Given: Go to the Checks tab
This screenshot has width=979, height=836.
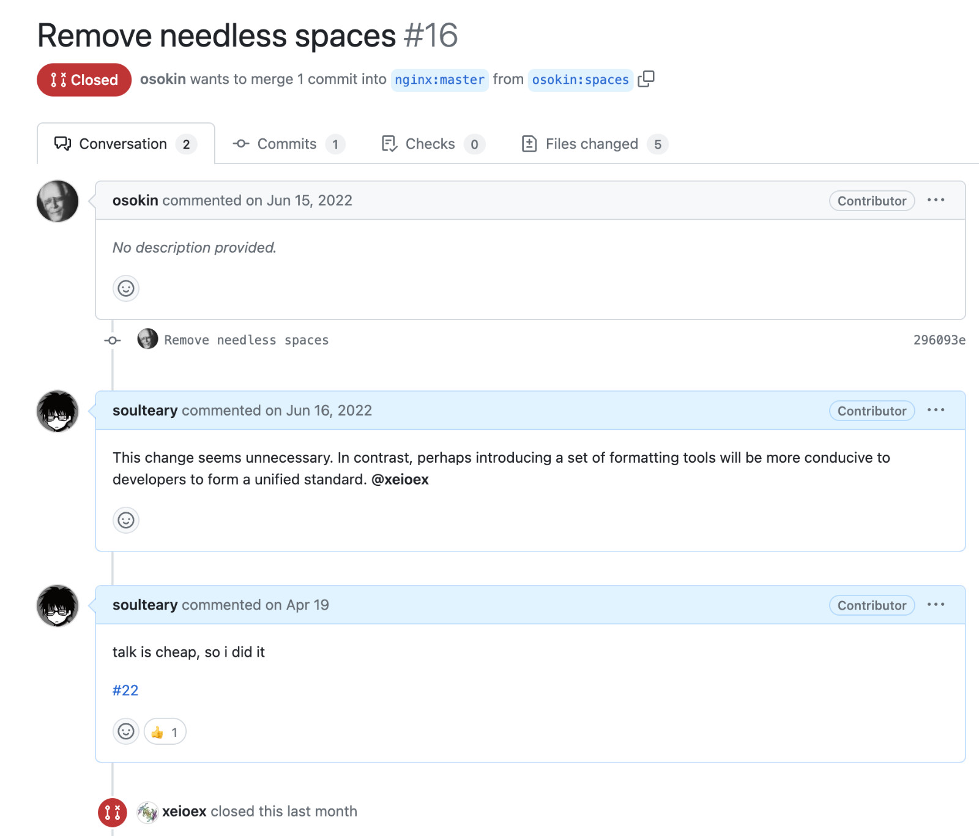Looking at the screenshot, I should click(433, 144).
